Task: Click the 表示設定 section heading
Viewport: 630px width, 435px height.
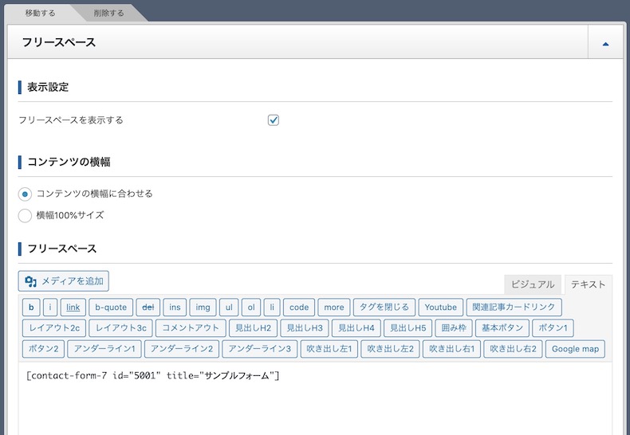Action: coord(48,87)
